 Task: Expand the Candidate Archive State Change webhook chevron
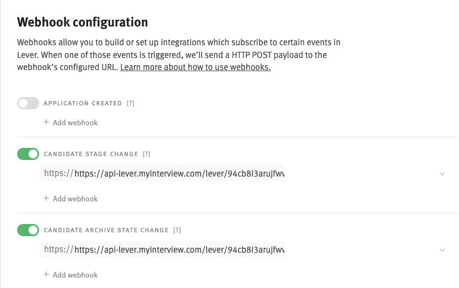tap(442, 250)
